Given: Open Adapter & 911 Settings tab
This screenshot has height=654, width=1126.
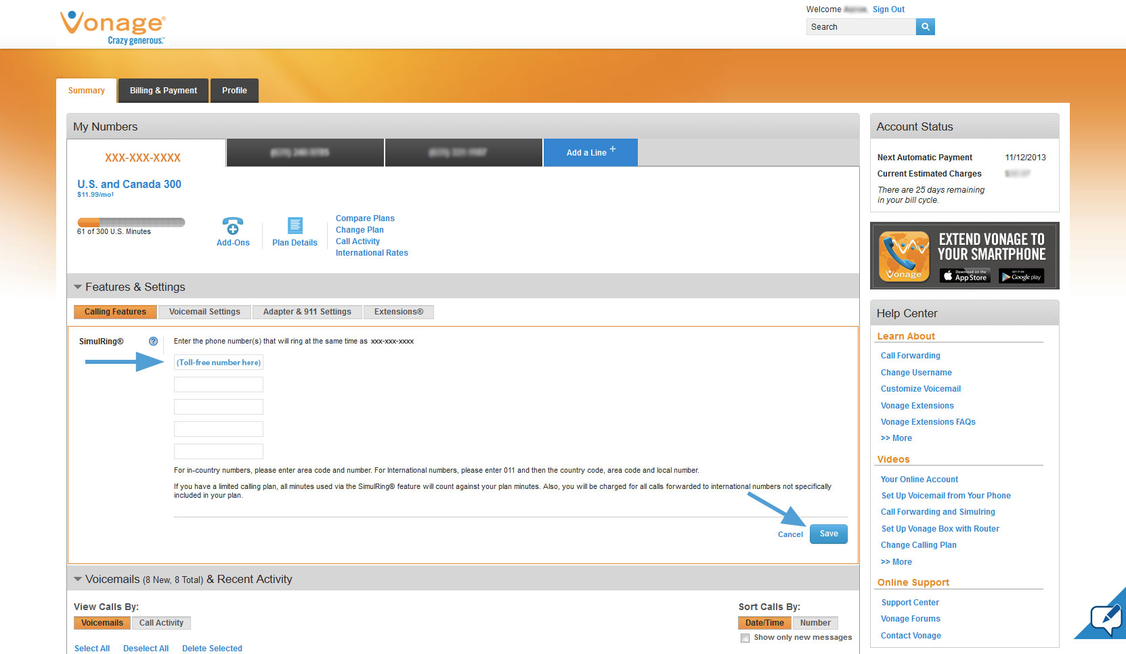Looking at the screenshot, I should [307, 312].
